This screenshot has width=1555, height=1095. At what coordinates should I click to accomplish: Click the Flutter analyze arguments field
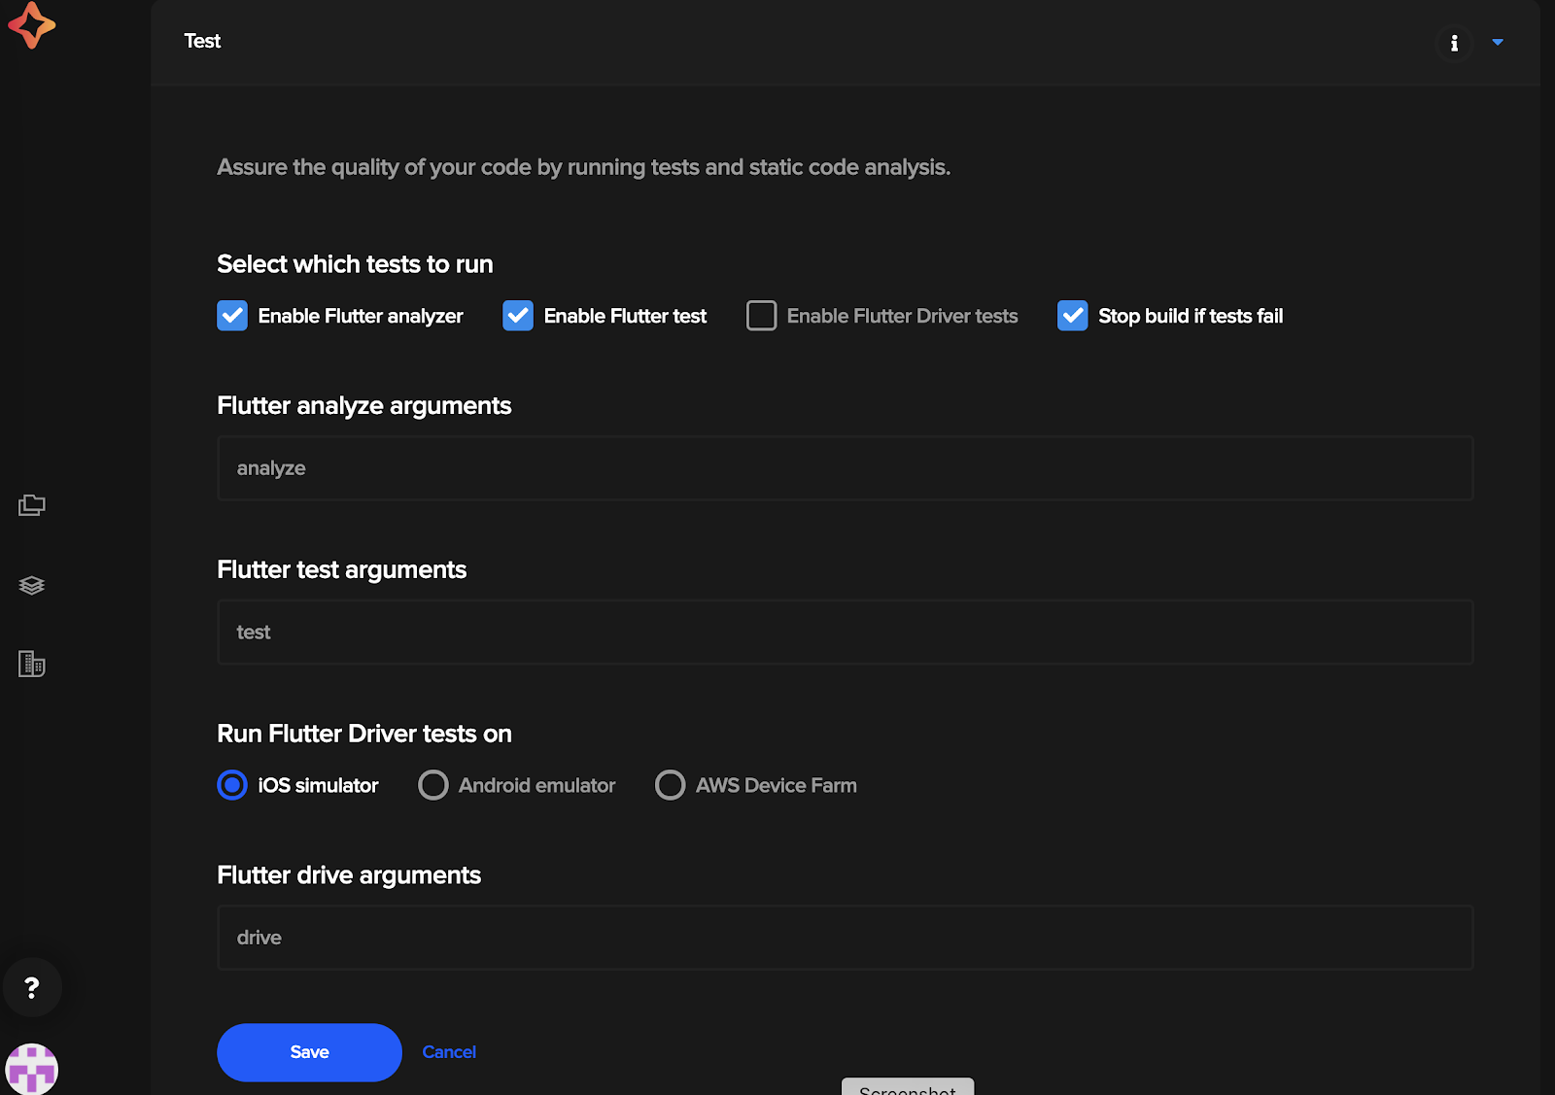845,468
